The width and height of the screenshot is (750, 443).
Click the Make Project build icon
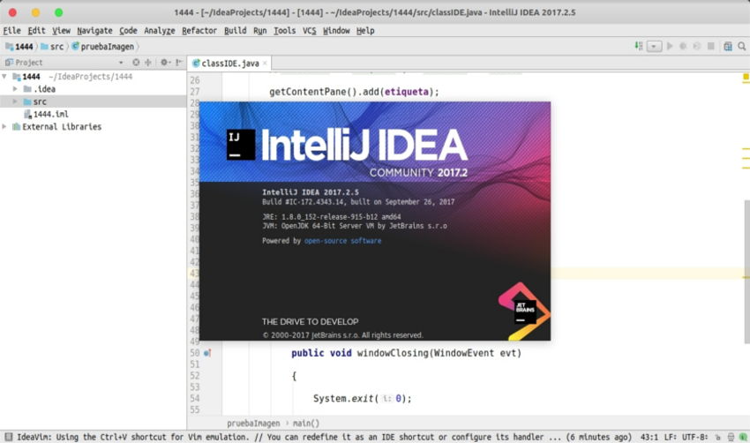(x=639, y=47)
